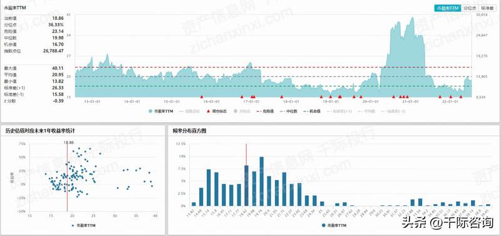Click the 分位点 36.33% value

[56, 24]
